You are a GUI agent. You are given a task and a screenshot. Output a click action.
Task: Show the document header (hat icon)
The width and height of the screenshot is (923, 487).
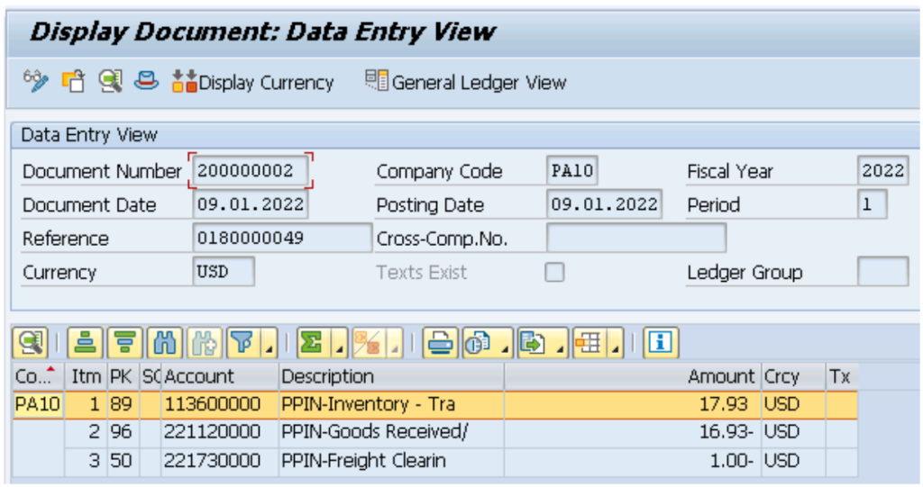point(146,81)
